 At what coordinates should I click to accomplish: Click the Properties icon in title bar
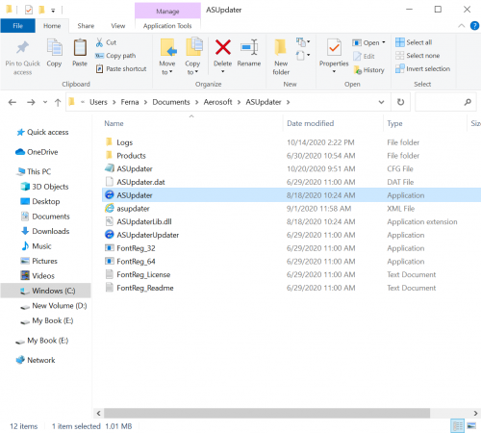point(29,10)
